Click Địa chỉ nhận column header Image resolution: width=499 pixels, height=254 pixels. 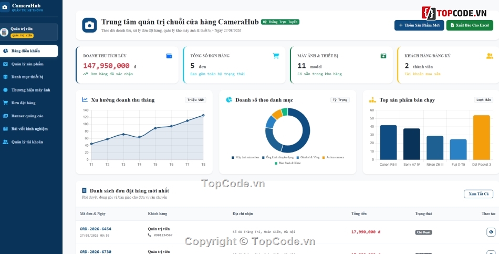pyautogui.click(x=243, y=214)
